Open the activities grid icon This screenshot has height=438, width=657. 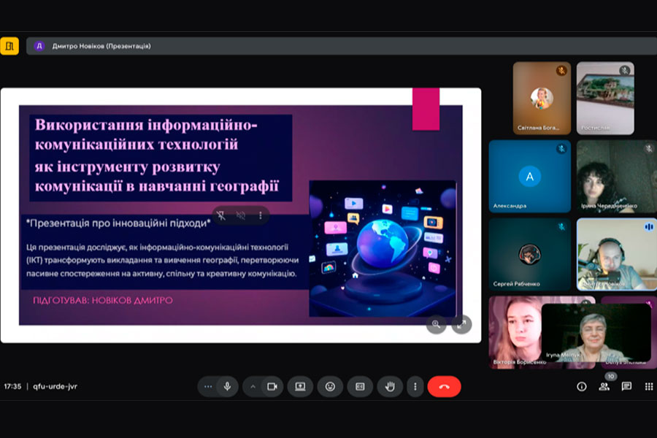coord(648,386)
